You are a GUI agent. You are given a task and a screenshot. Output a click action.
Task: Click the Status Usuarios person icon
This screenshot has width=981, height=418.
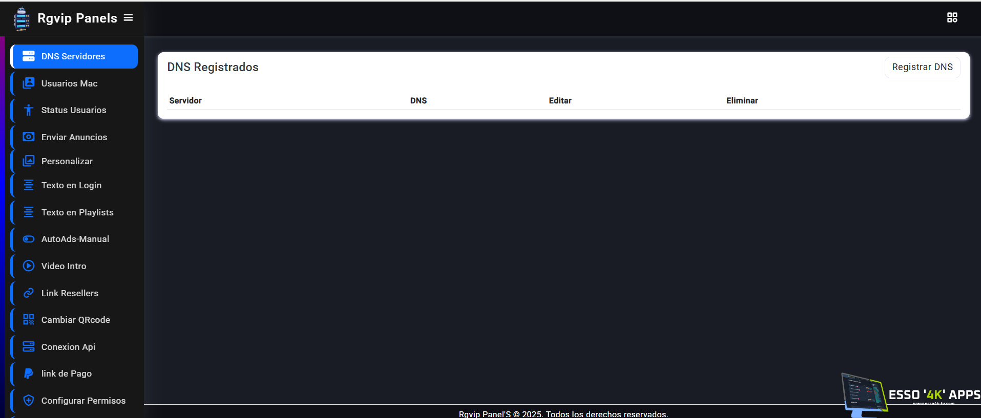[29, 110]
